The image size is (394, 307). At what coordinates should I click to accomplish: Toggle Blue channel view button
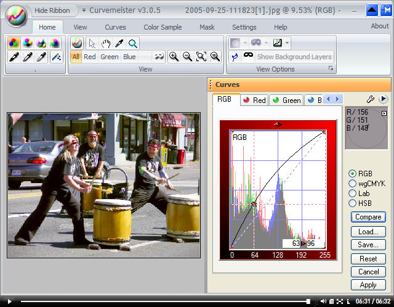[129, 57]
